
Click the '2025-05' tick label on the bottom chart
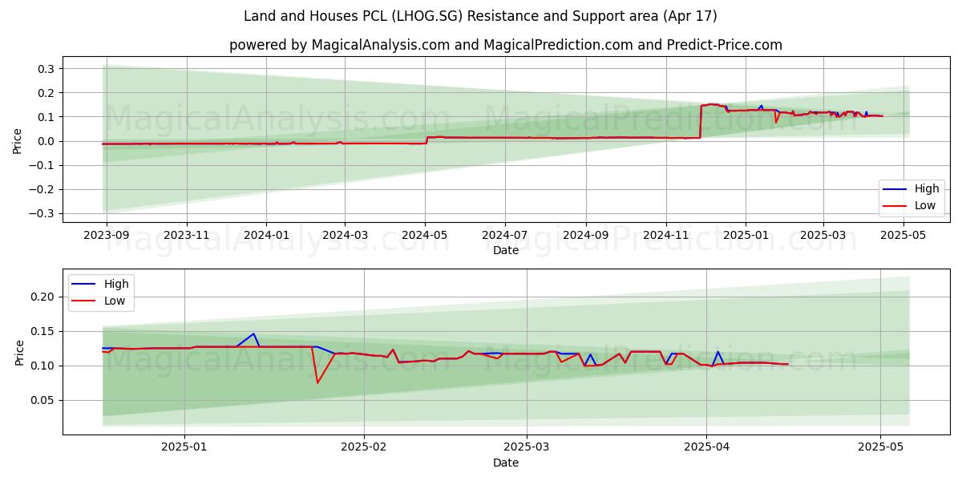(880, 447)
